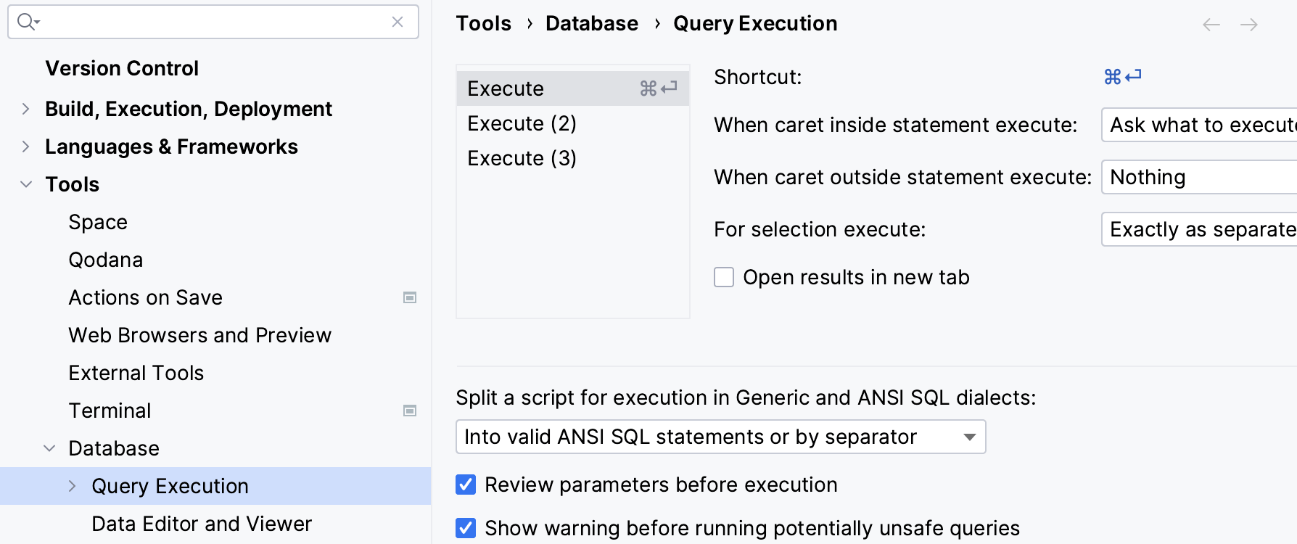Open the split script dialect dropdown

(x=720, y=437)
